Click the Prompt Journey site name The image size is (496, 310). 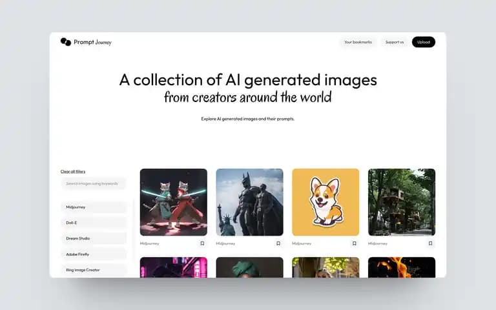93,42
